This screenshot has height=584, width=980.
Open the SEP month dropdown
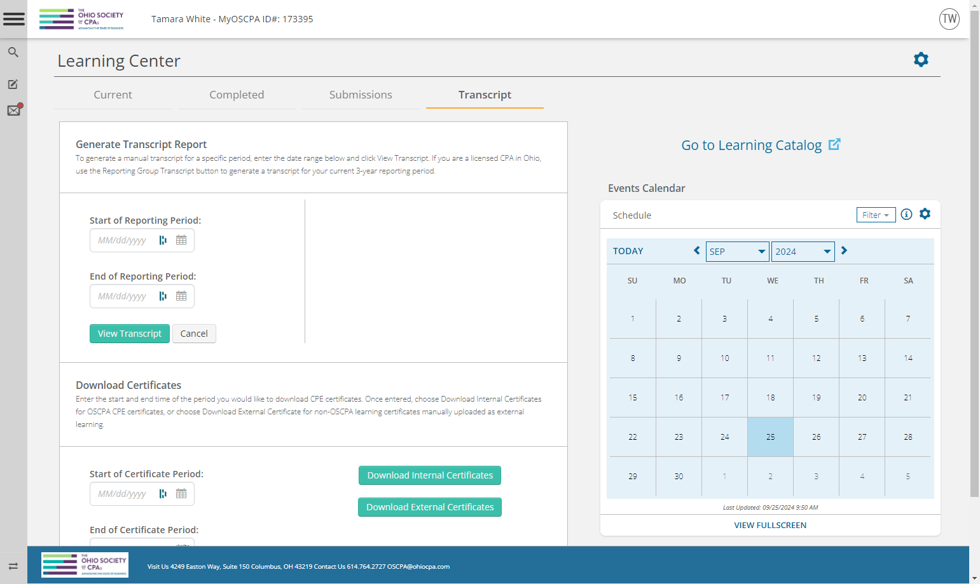click(x=737, y=252)
